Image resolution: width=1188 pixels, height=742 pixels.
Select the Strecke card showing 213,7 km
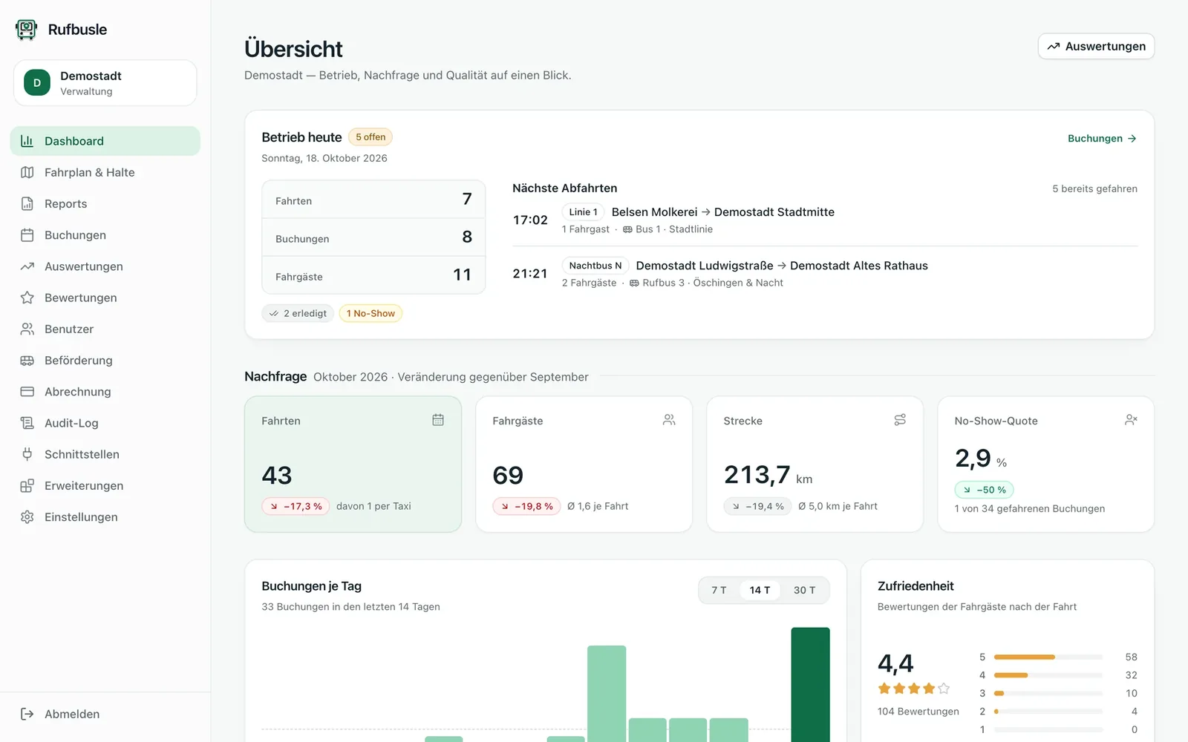tap(815, 464)
